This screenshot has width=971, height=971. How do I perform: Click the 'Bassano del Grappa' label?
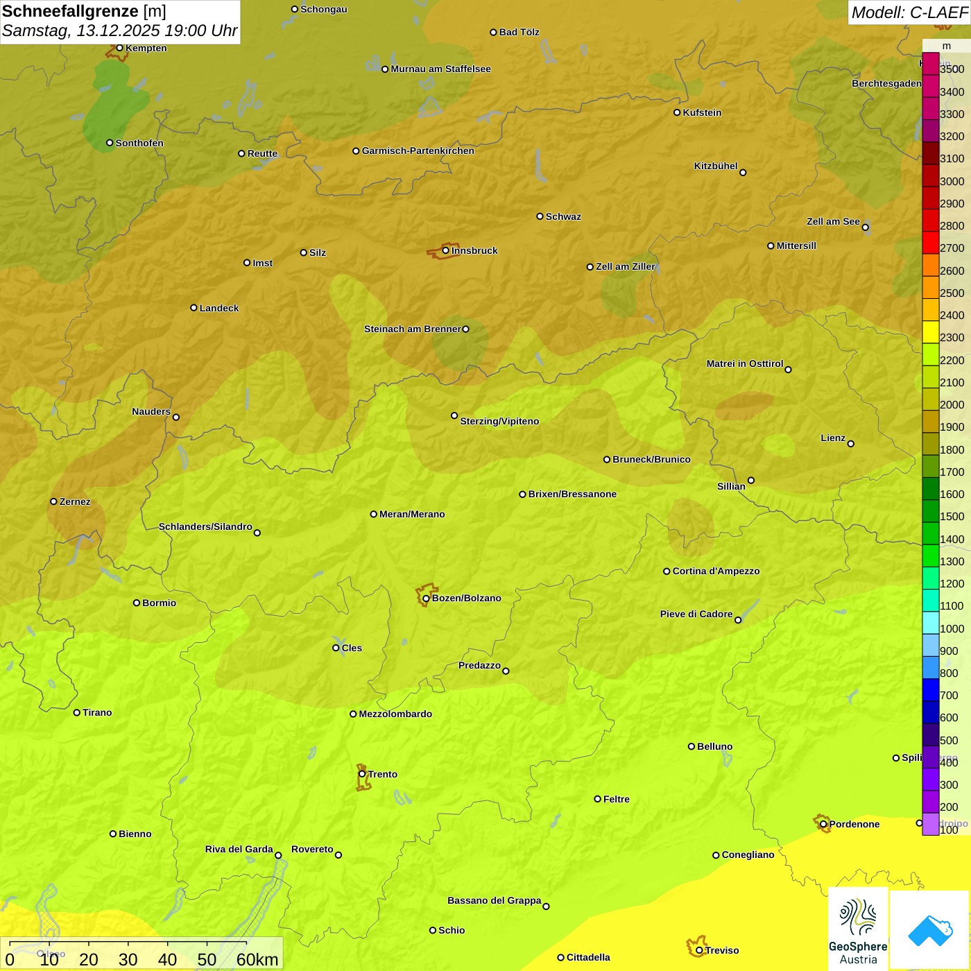[495, 900]
